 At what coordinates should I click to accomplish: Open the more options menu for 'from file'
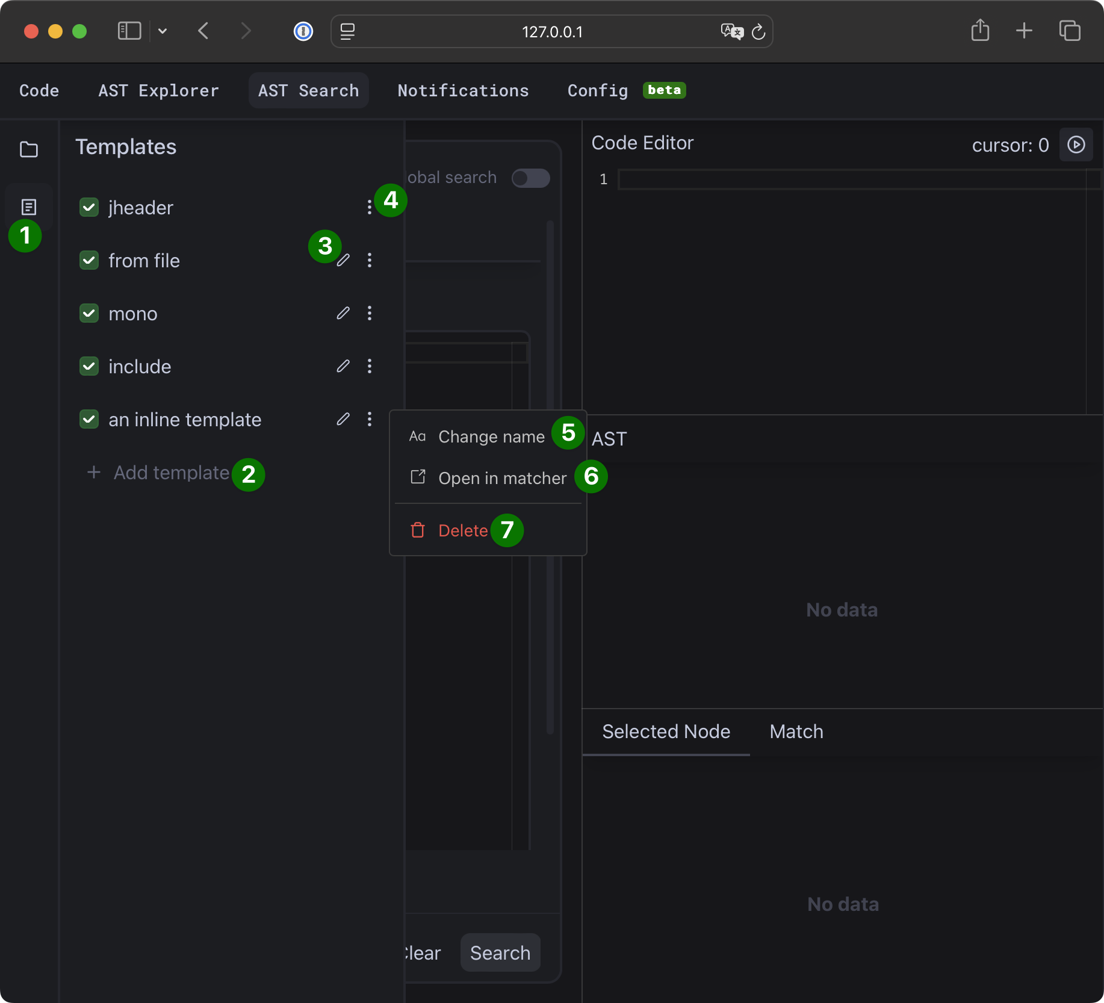pos(370,260)
